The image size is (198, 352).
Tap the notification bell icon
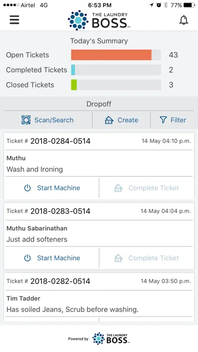tap(184, 20)
